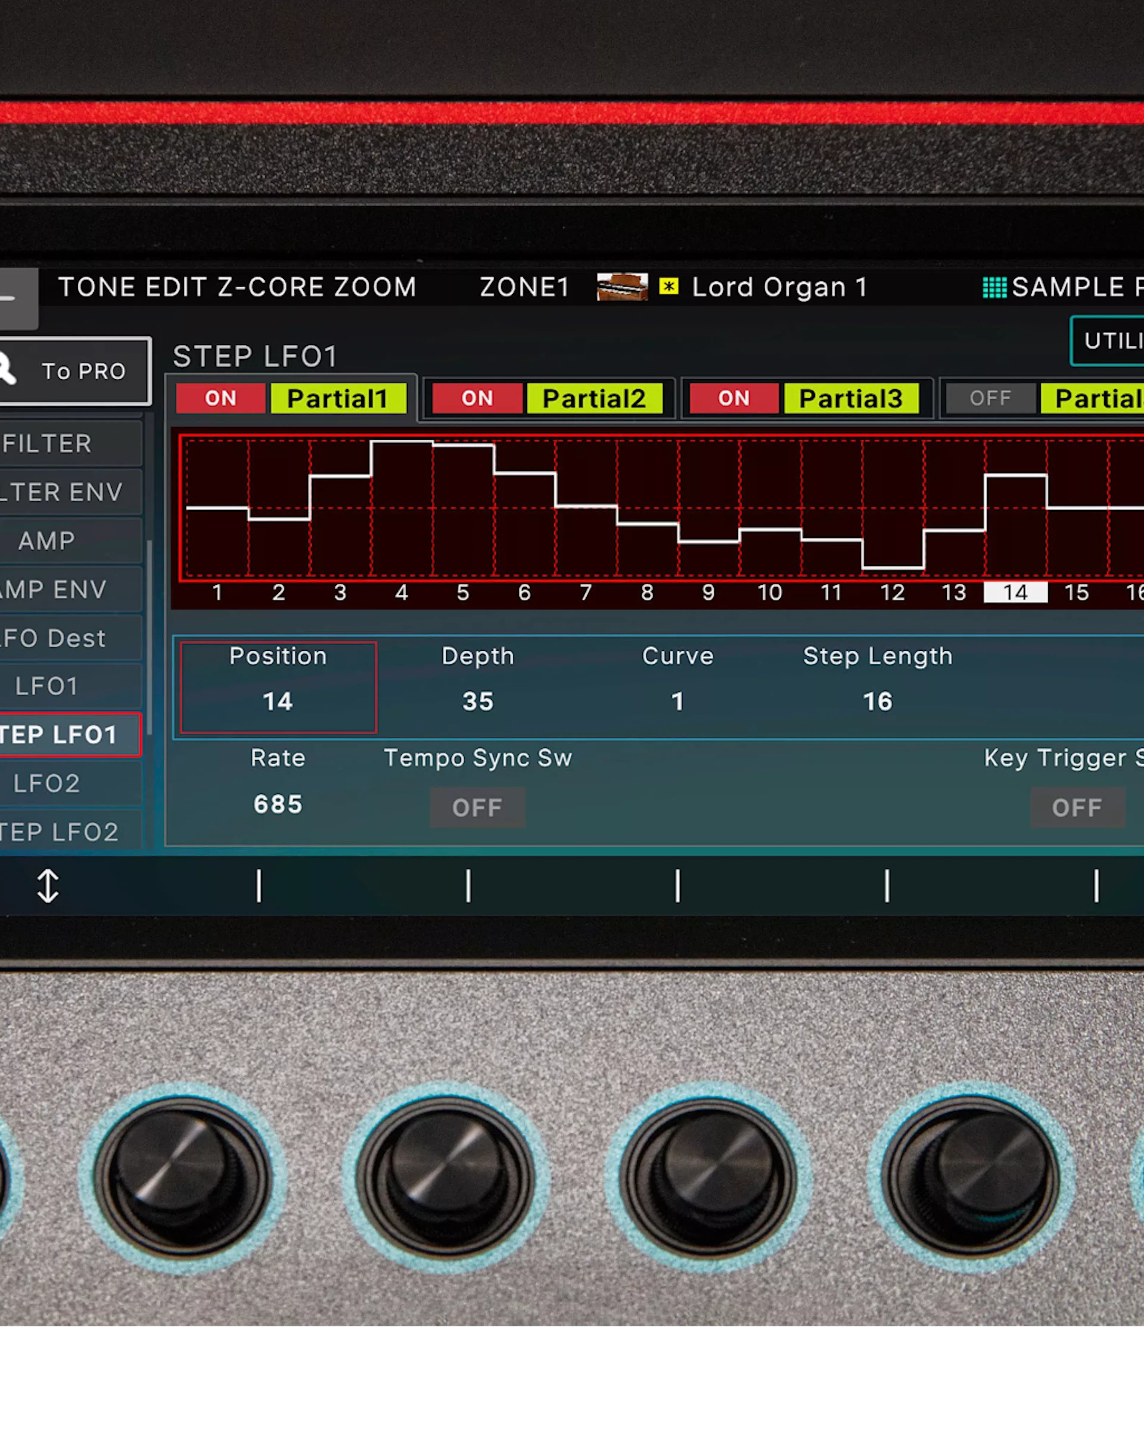Tap the green grid icon next to SAMPLE
Viewport: 1144px width, 1430px height.
(994, 287)
